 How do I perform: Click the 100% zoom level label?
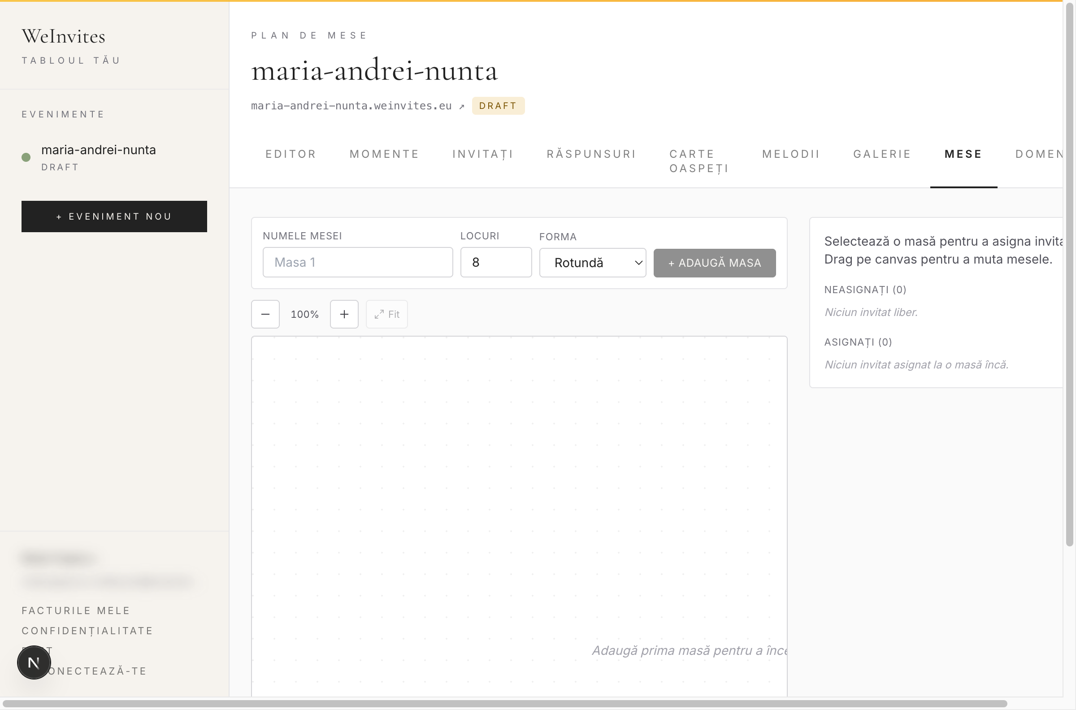[x=305, y=314]
